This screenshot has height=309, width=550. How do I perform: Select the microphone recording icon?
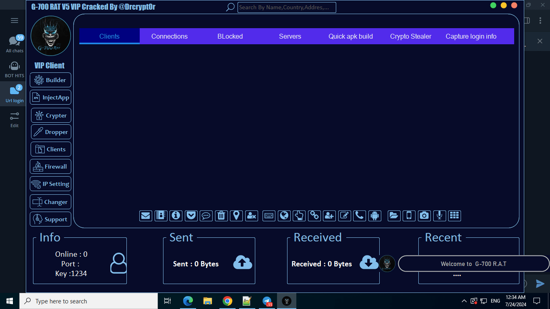[439, 216]
